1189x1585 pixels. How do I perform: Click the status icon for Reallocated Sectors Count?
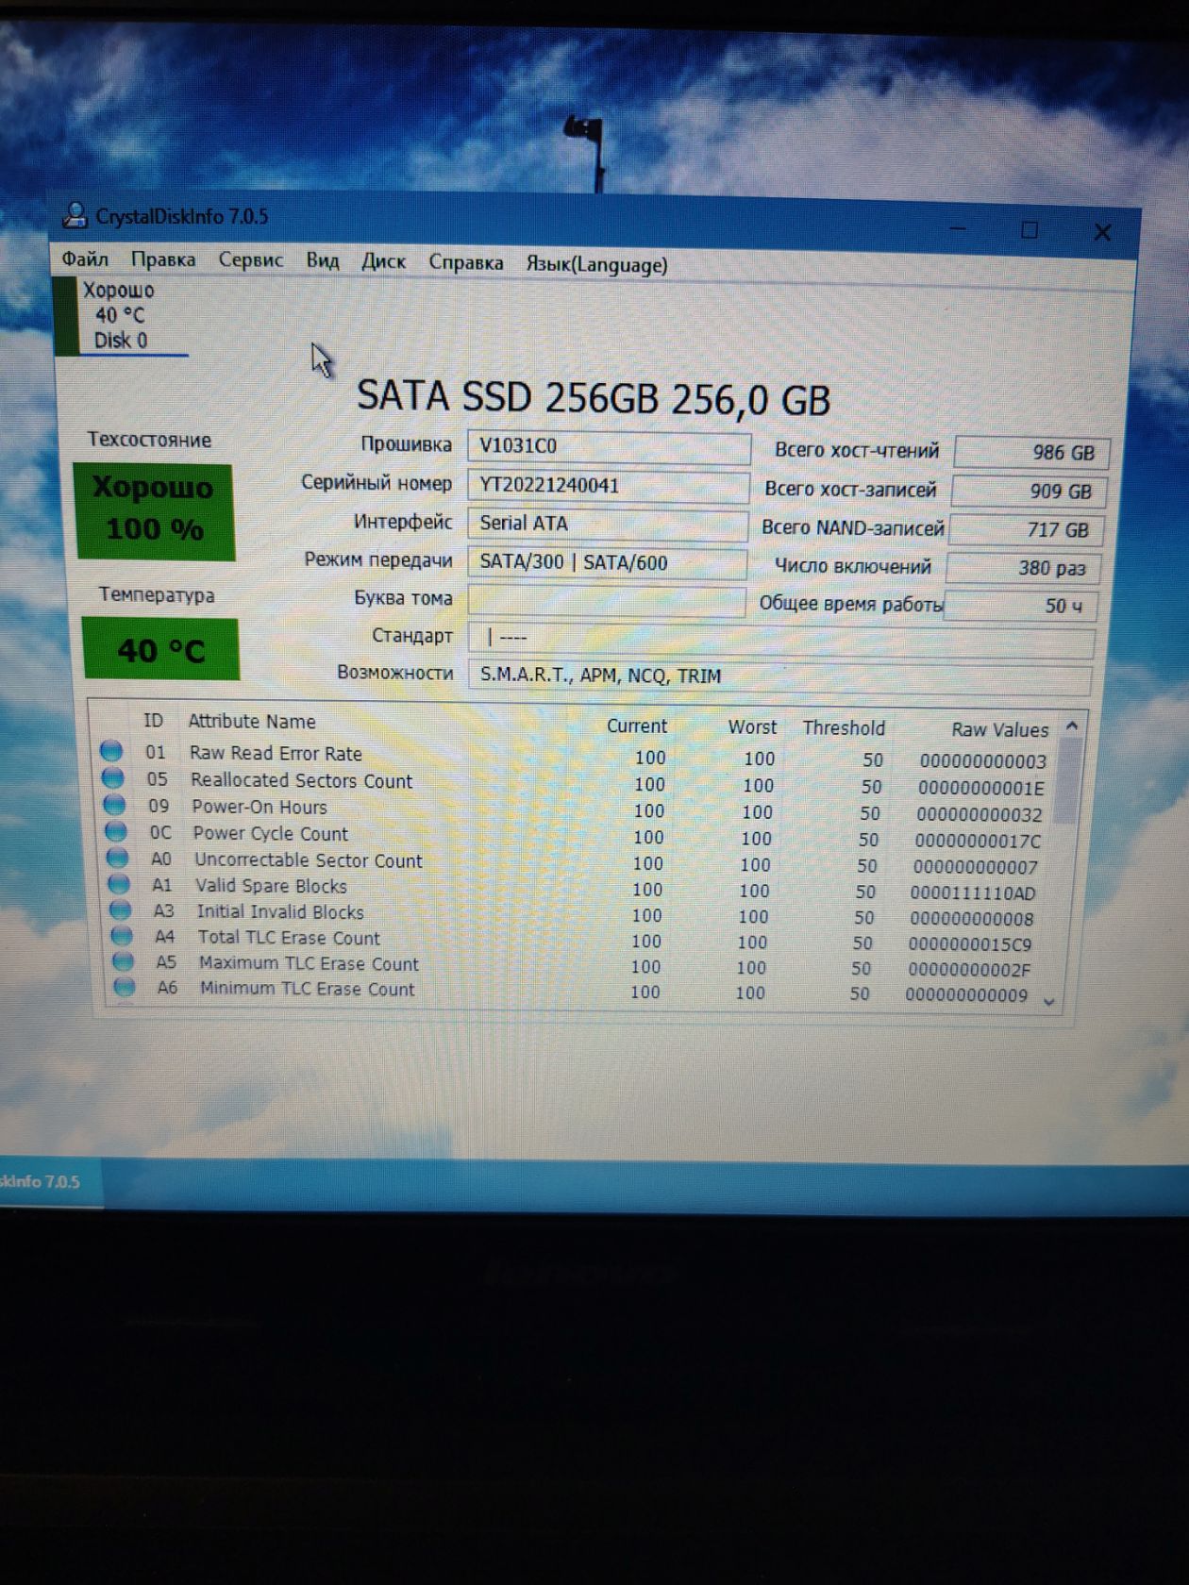pos(112,777)
